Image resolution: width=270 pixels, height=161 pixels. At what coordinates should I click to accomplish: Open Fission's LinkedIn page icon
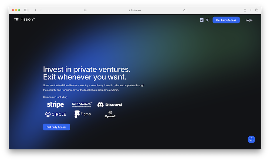pos(202,20)
